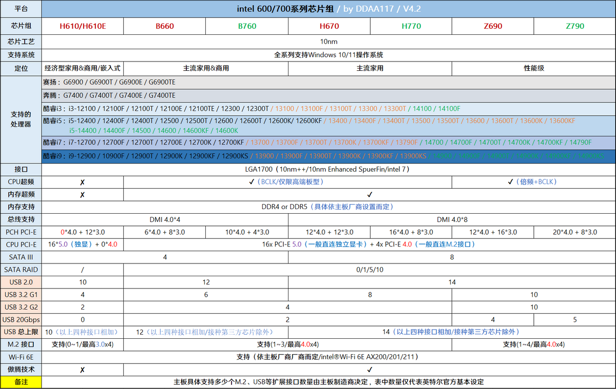This screenshot has width=616, height=389.
Task: Click the "USB 总上限" row label
Action: [x=21, y=332]
